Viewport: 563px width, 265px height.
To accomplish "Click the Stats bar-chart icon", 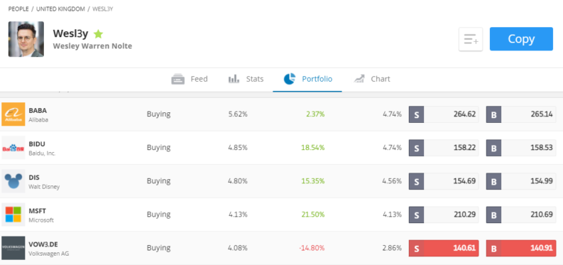I will [234, 79].
